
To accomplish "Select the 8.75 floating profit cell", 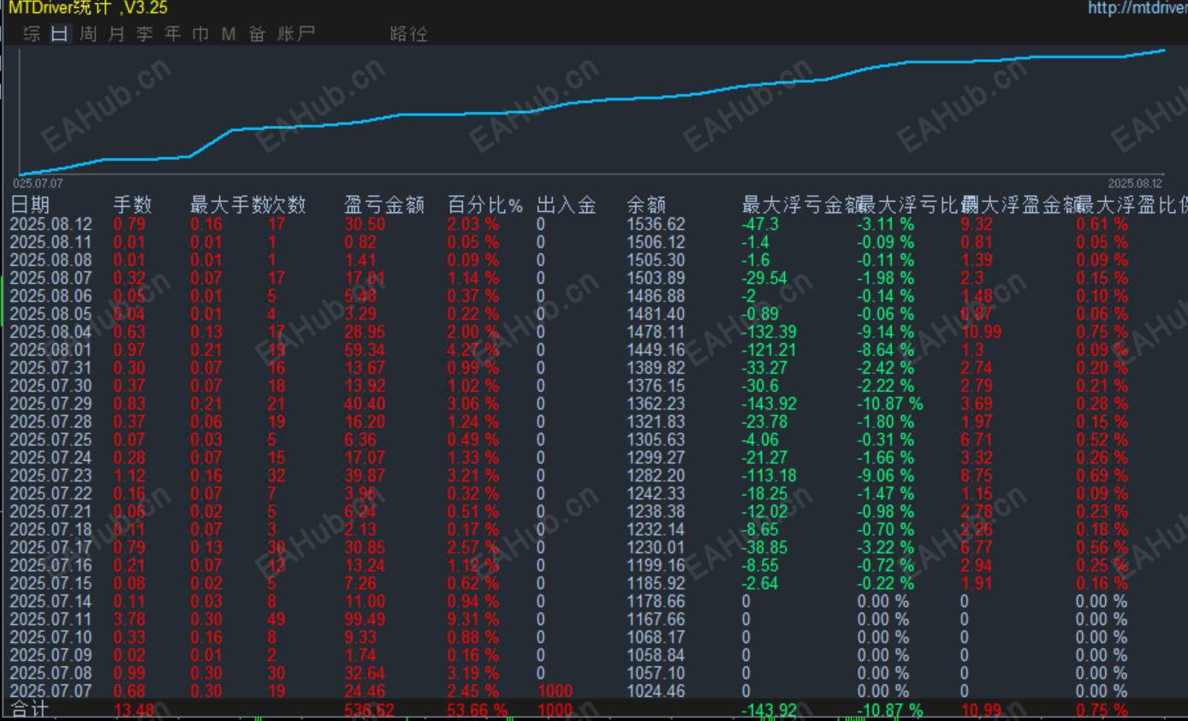I will point(977,476).
